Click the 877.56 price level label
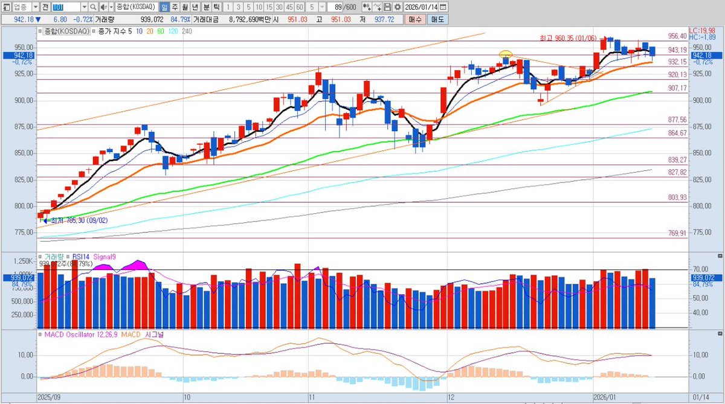Image resolution: width=725 pixels, height=404 pixels. click(x=677, y=120)
